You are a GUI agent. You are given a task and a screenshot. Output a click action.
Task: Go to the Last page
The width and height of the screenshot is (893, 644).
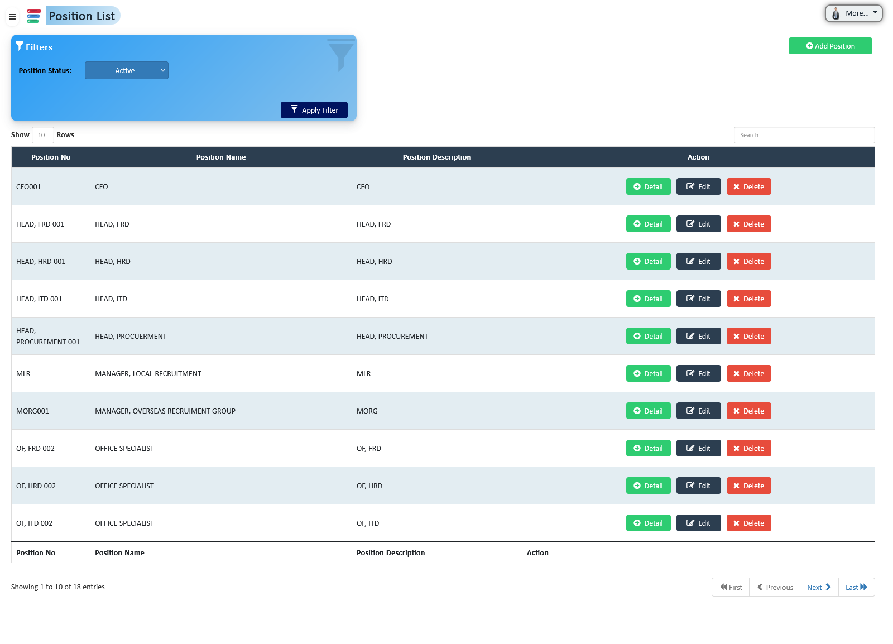(x=856, y=587)
